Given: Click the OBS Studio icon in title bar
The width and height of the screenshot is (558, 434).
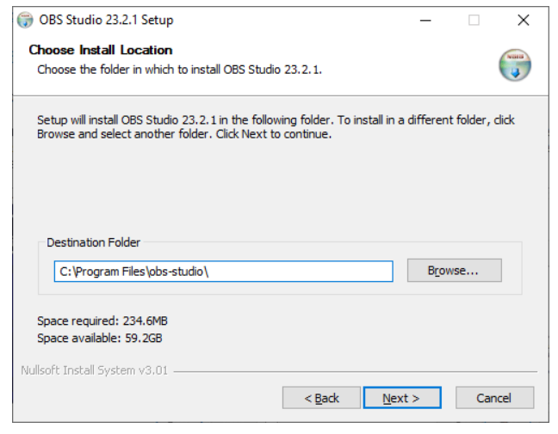Looking at the screenshot, I should [x=25, y=20].
